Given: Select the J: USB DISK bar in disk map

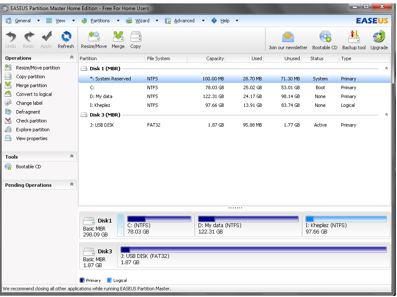Looking at the screenshot, I should [254, 250].
